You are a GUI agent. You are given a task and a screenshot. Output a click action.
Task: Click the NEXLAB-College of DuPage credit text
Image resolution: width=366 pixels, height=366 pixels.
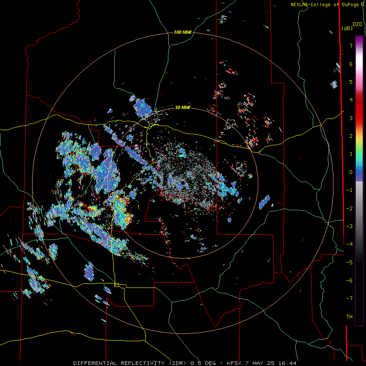pyautogui.click(x=325, y=4)
